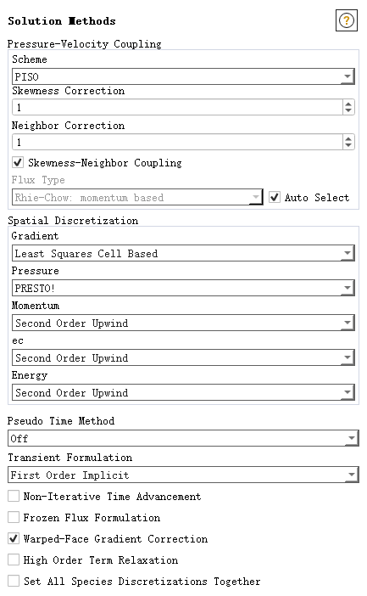367x596 pixels.
Task: Uncheck Warped-Face Gradient Correction
Action: (x=14, y=538)
